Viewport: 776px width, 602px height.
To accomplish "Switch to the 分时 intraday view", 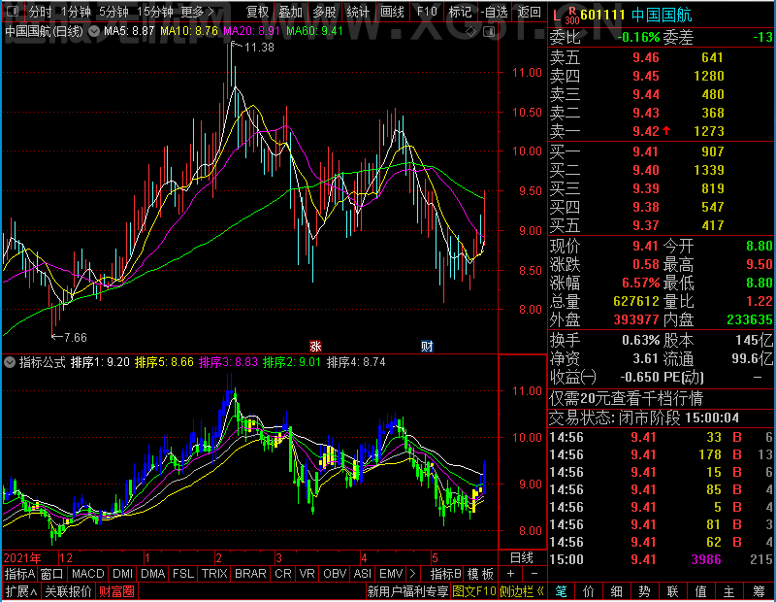I will point(40,12).
